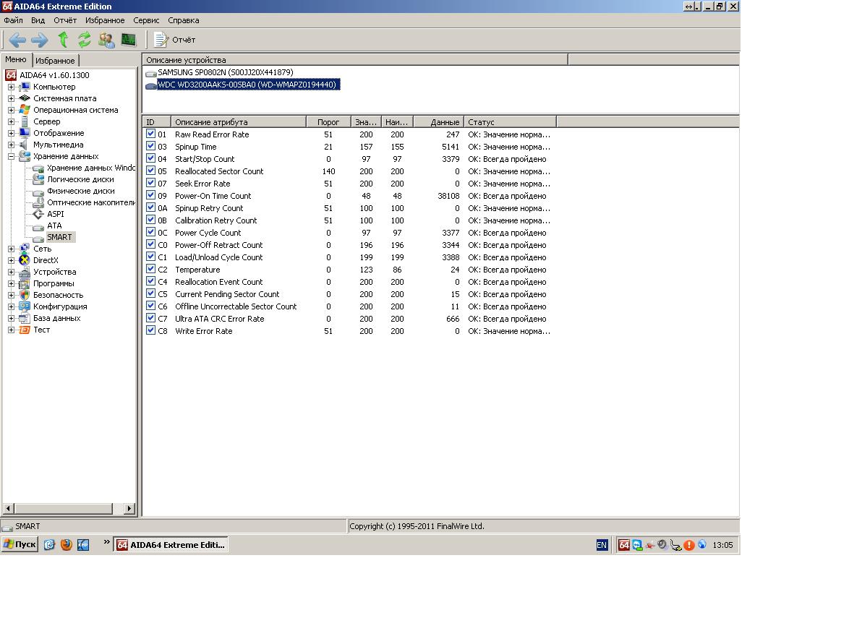This screenshot has height=644, width=849.
Task: Click right arrow of sidebar horizontal scrollbar
Action: point(129,509)
